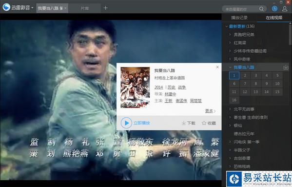The width and height of the screenshot is (292, 187).
Task: Open actor 王新 link
Action: [x=169, y=101]
